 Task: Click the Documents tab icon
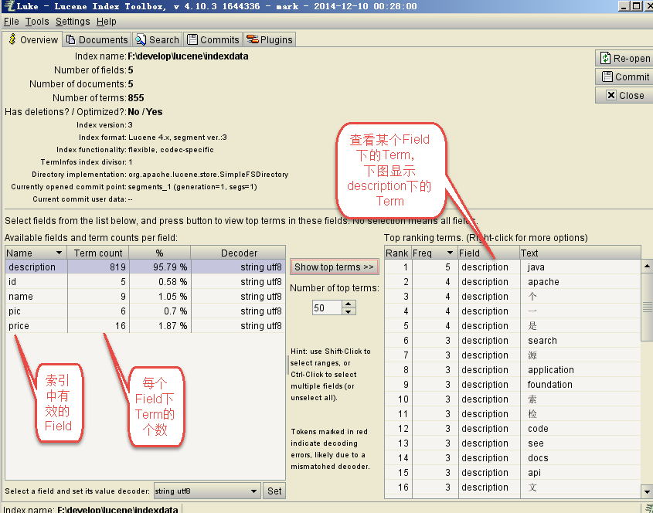click(71, 39)
